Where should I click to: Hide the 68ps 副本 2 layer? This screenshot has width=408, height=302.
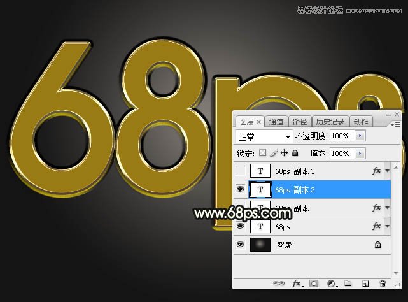[240, 189]
